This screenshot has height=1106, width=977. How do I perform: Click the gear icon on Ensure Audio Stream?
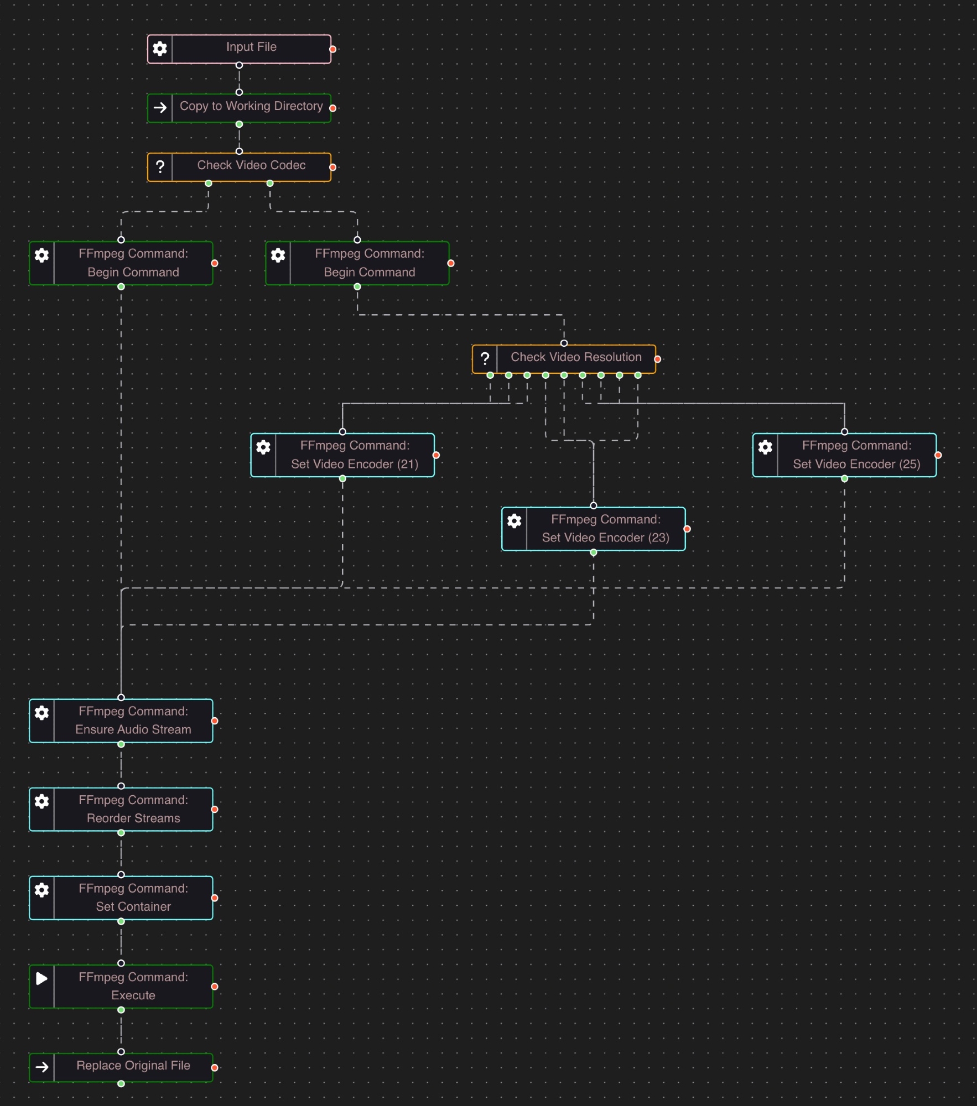pyautogui.click(x=41, y=713)
